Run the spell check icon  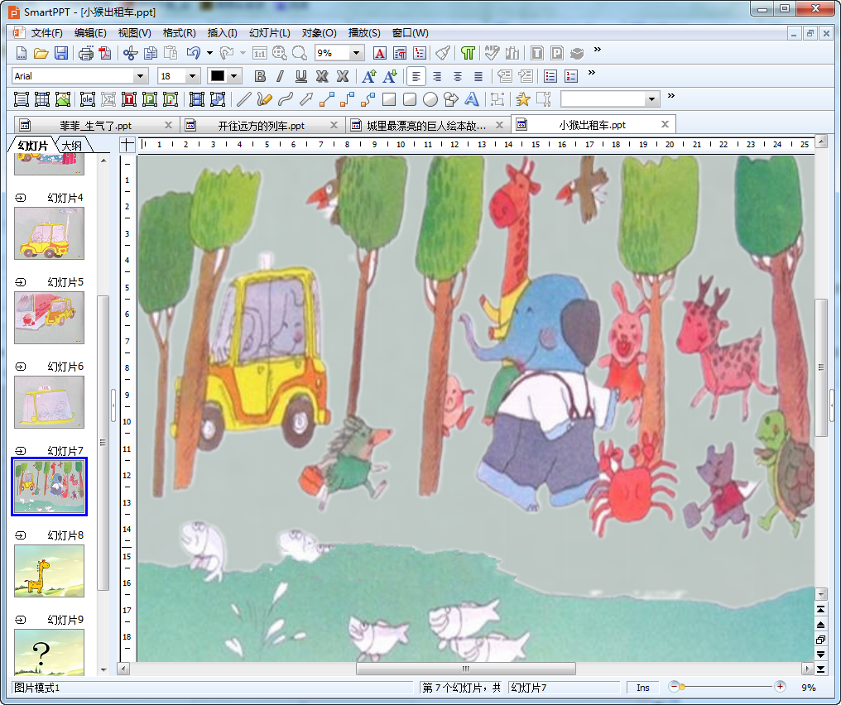tap(492, 53)
